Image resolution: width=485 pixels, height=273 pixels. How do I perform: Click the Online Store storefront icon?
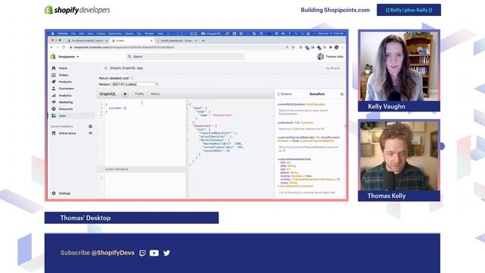pyautogui.click(x=54, y=133)
